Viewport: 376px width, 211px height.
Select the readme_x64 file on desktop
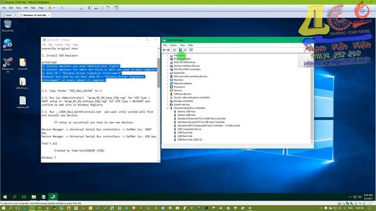(x=22, y=103)
